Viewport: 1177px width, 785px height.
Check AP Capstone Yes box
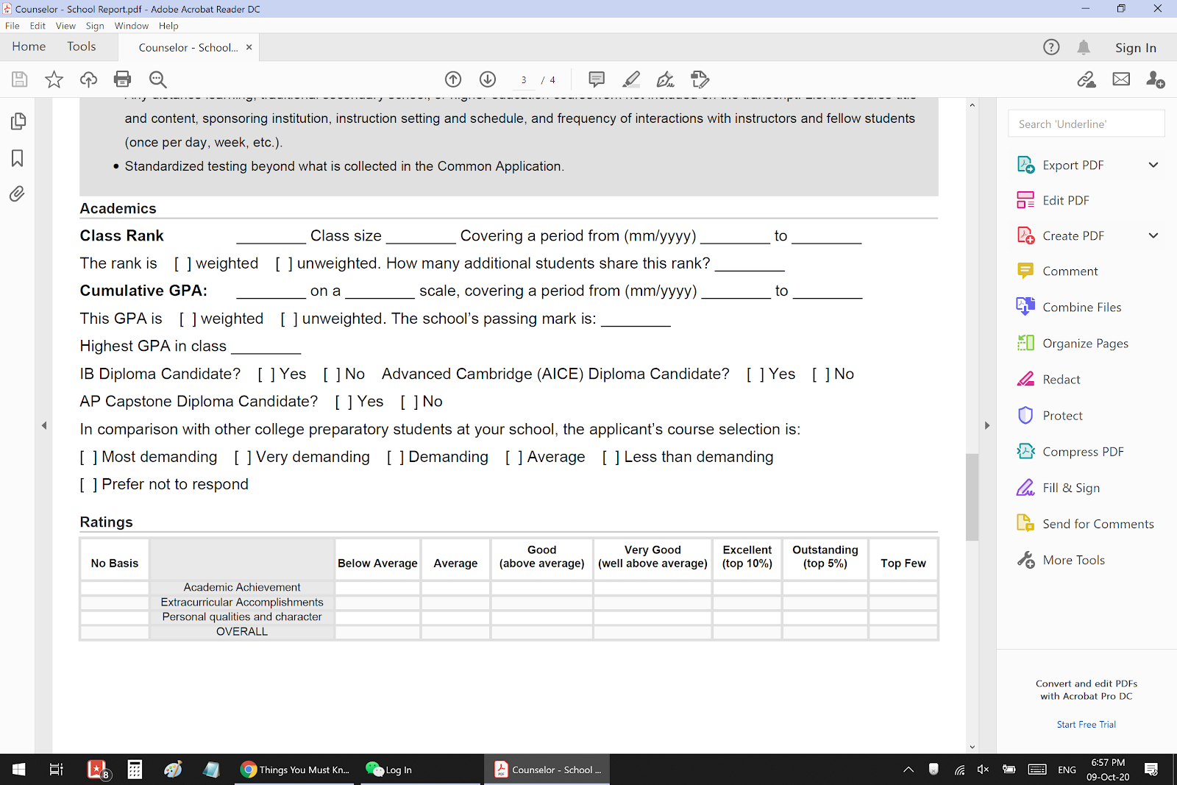[x=344, y=402]
